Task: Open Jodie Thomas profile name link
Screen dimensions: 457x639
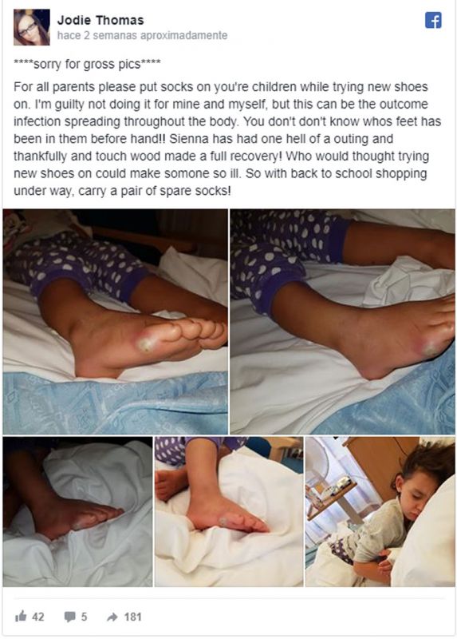Action: pyautogui.click(x=100, y=20)
